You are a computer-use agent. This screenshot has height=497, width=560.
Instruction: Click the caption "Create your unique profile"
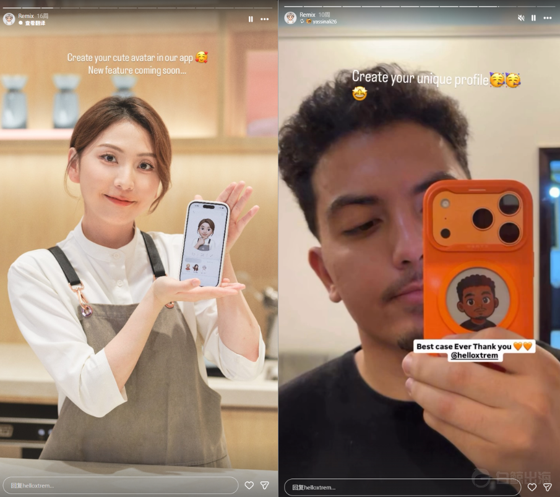pos(420,78)
